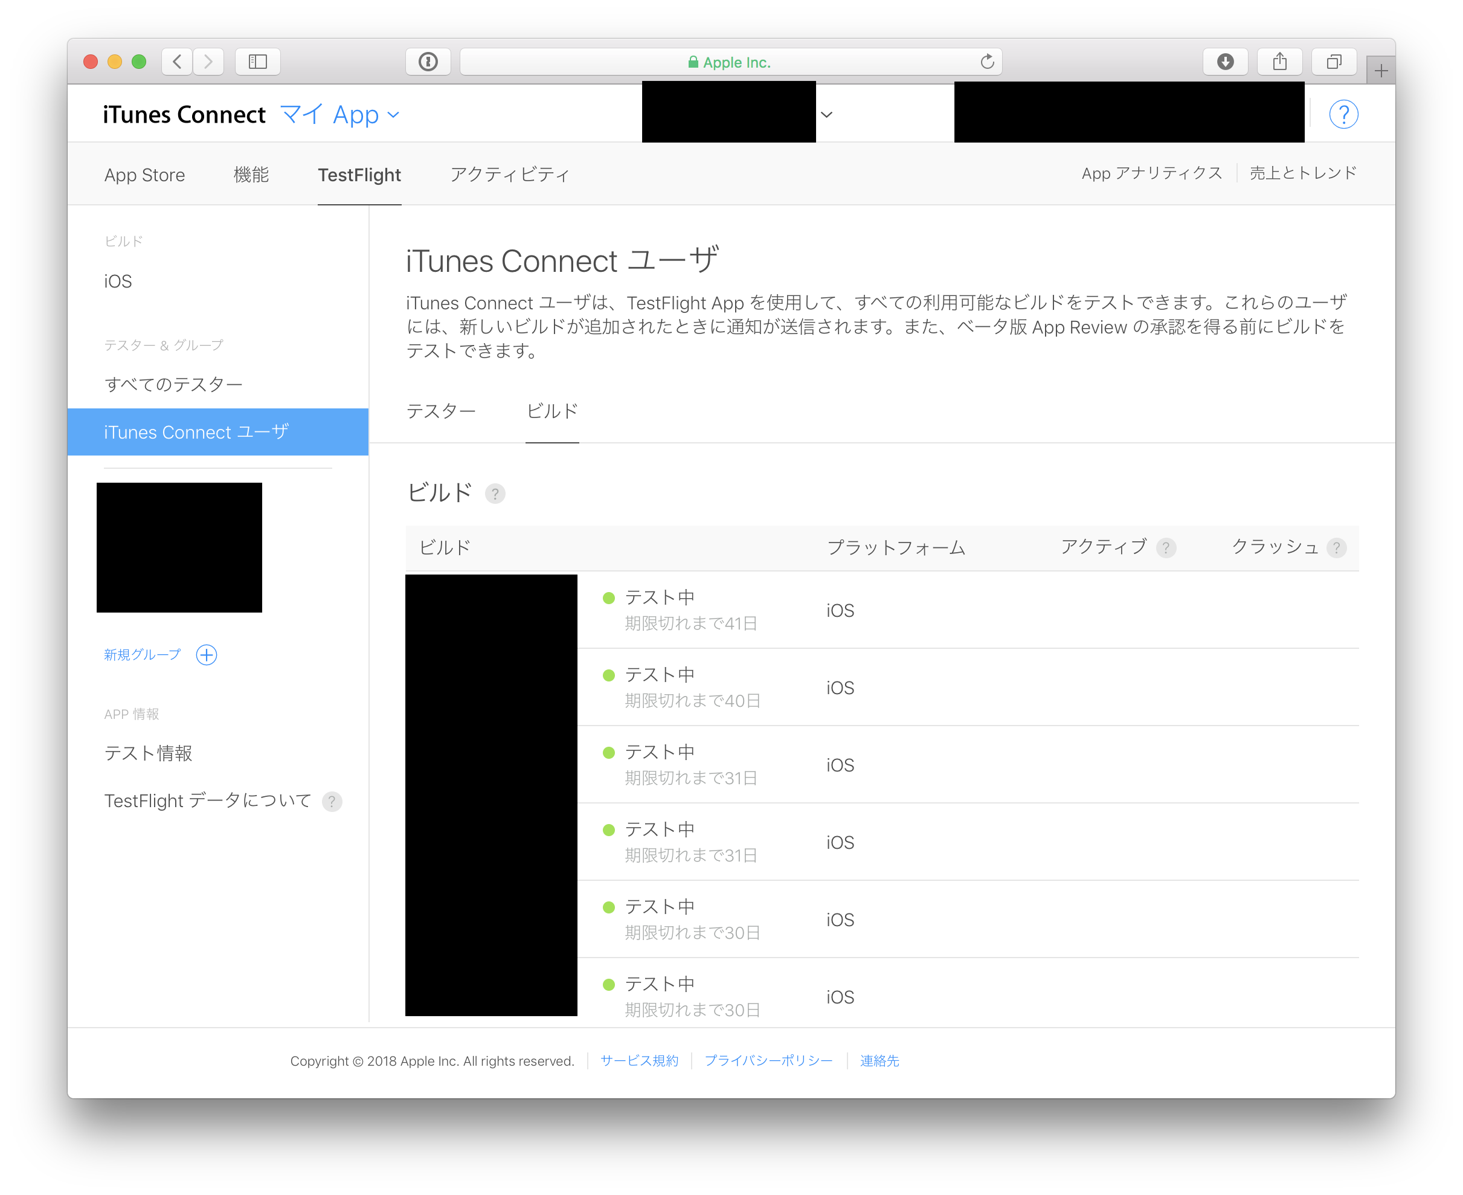Open the blue help question mark icon
Image resolution: width=1463 pixels, height=1195 pixels.
pyautogui.click(x=1343, y=114)
